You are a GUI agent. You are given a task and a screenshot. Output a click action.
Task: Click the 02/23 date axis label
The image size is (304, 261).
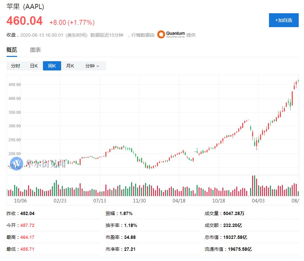pos(60,201)
